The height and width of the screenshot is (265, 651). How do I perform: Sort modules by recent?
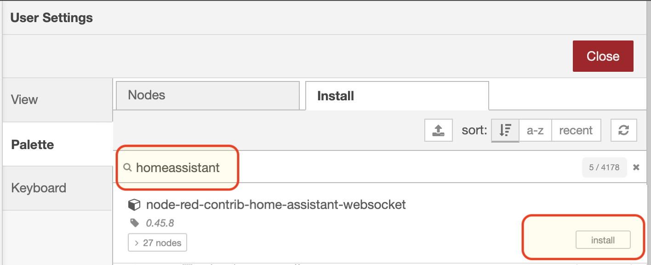click(576, 130)
